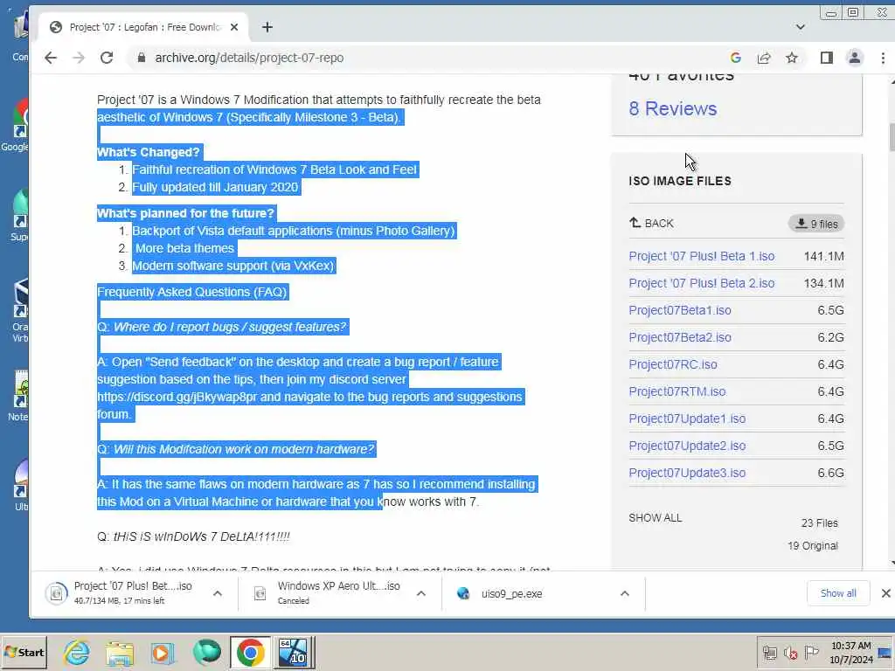Image resolution: width=895 pixels, height=671 pixels.
Task: Click Show all downloads button
Action: (838, 593)
